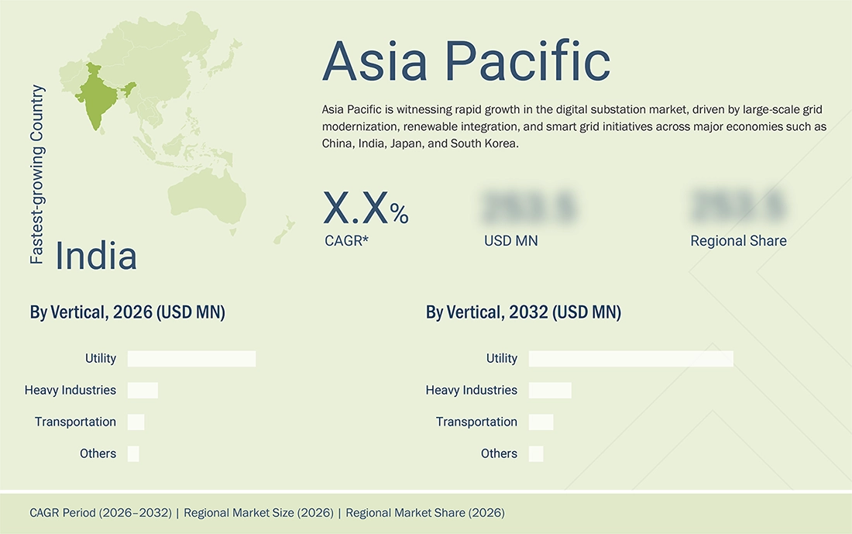Viewport: 852px width, 534px height.
Task: Click the 'Fastest-growing Country' vertical label
Action: (37, 174)
